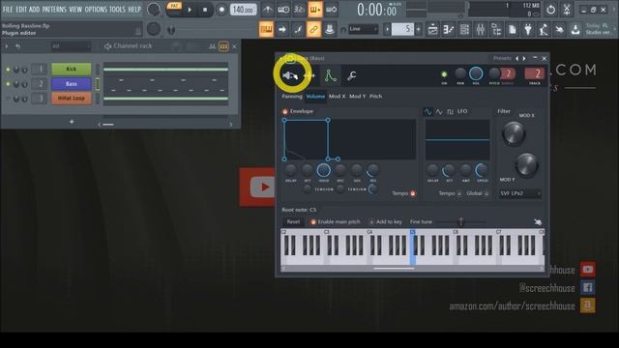Toggle typing keyboard to piano icon
619x348 pixels.
pyautogui.click(x=266, y=29)
